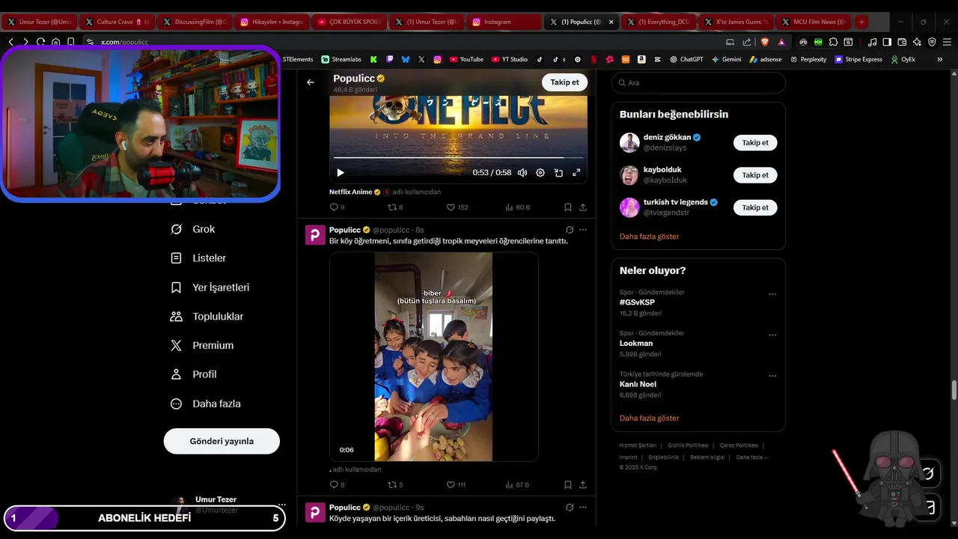Switch to ÇOK BÜYÜK SPOILER YouTube tab
The height and width of the screenshot is (539, 958).
tap(350, 22)
